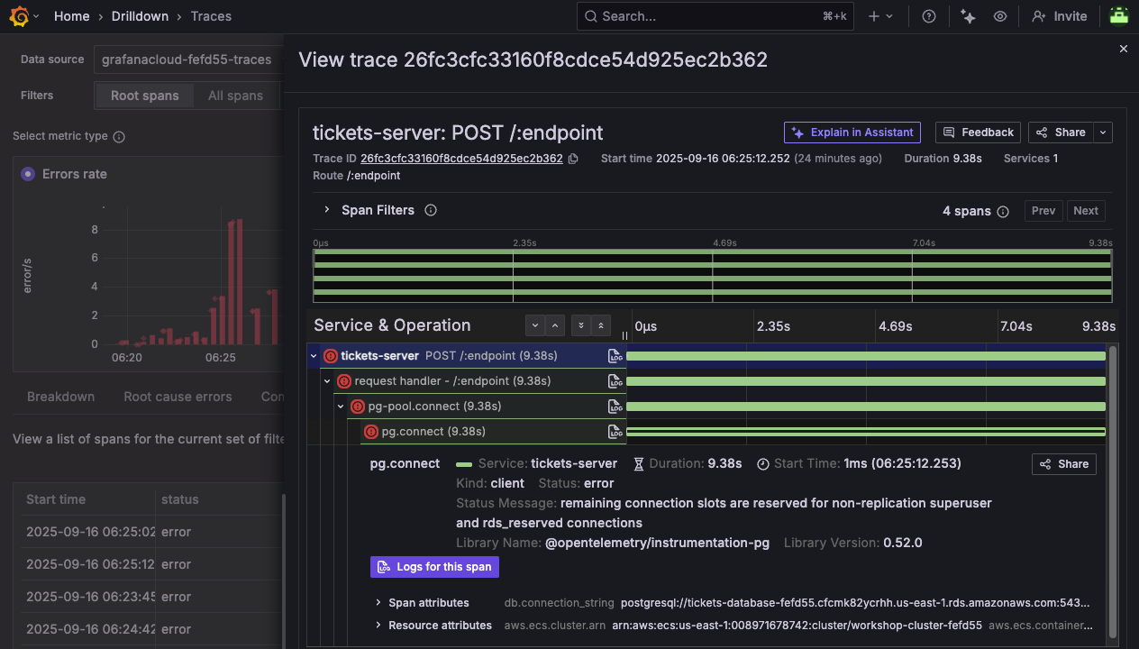This screenshot has width=1139, height=649.
Task: Click the Grafana logo home icon
Action: point(19,16)
